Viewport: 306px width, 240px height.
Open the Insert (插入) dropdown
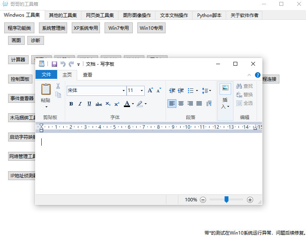point(225,101)
